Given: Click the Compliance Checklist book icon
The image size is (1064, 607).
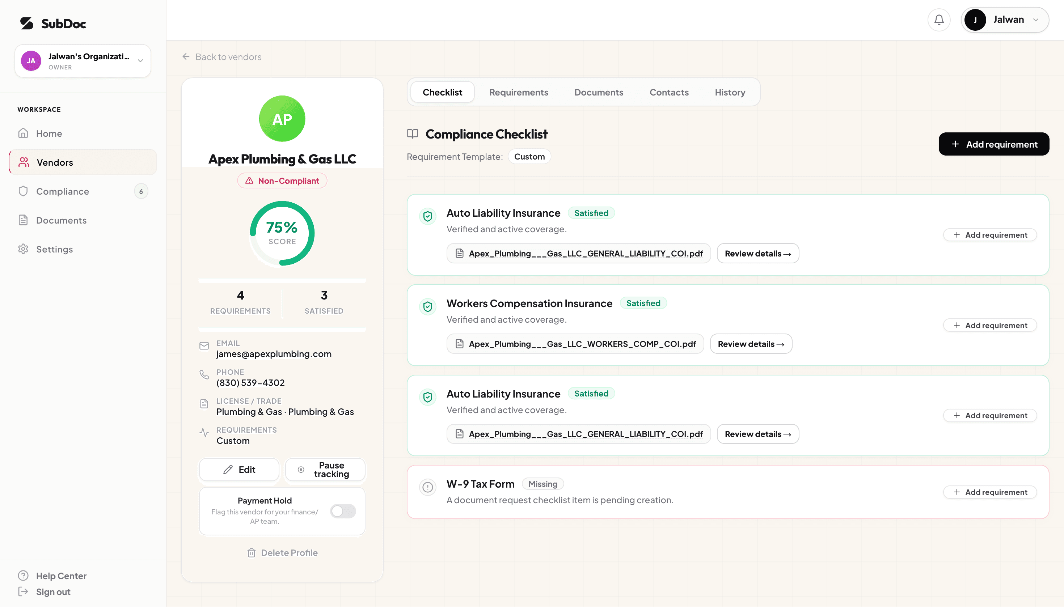Looking at the screenshot, I should 413,134.
